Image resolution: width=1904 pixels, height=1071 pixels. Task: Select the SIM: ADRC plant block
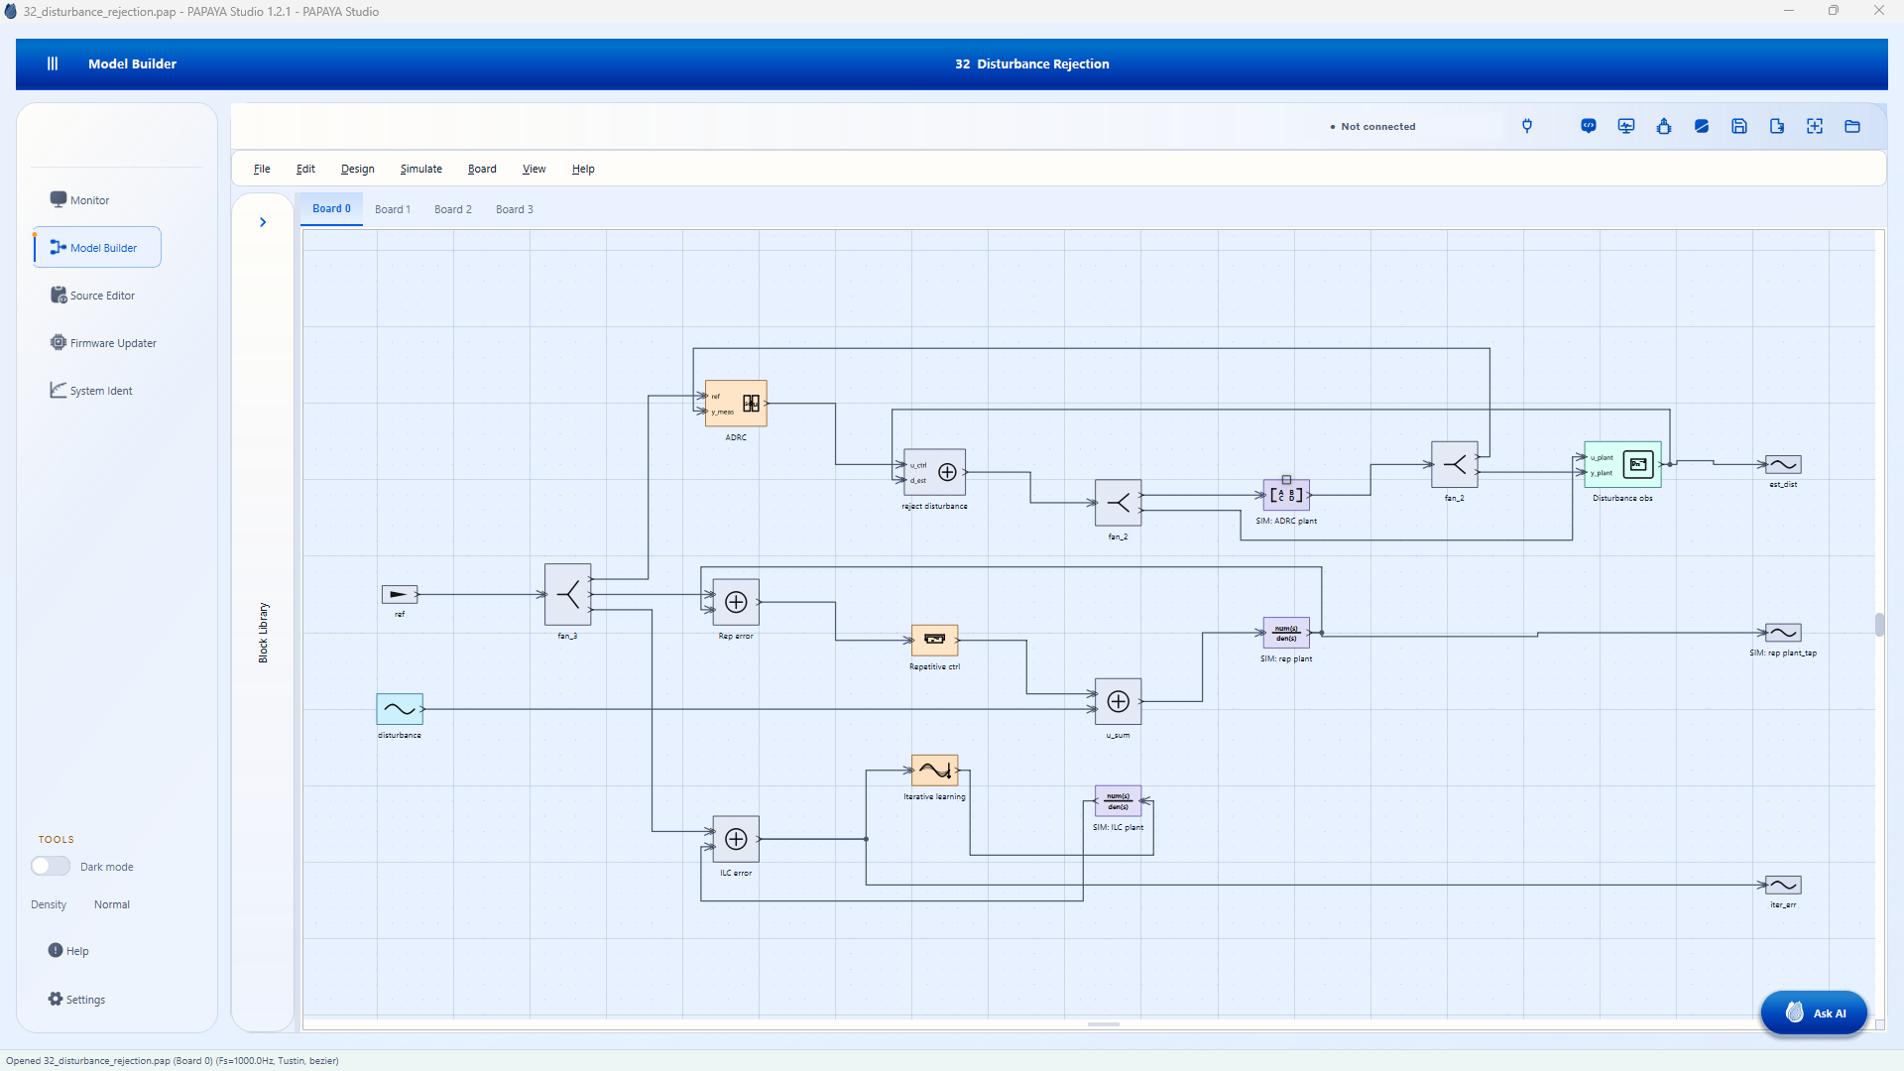[1286, 495]
